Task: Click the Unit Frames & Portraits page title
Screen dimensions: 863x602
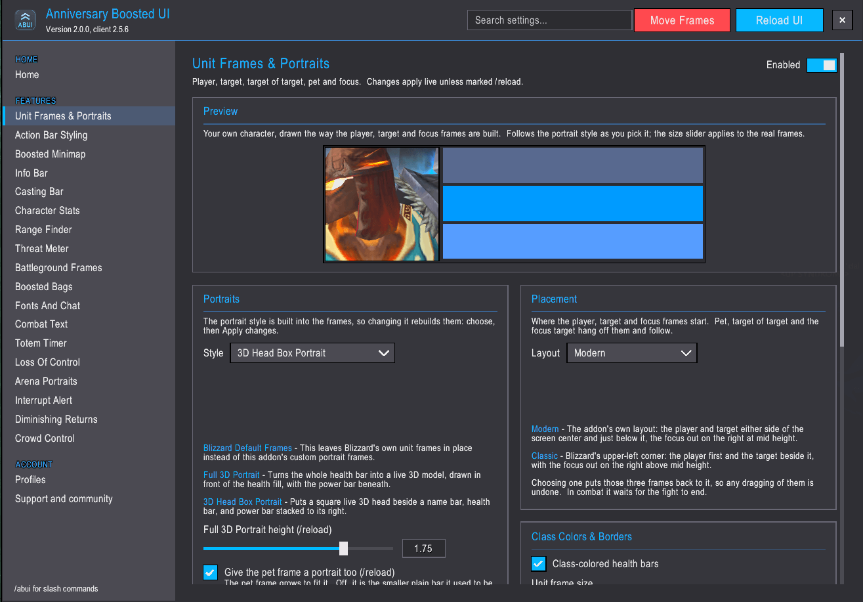Action: [x=261, y=64]
